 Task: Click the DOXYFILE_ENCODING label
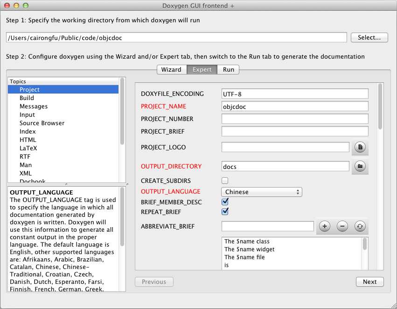click(172, 94)
